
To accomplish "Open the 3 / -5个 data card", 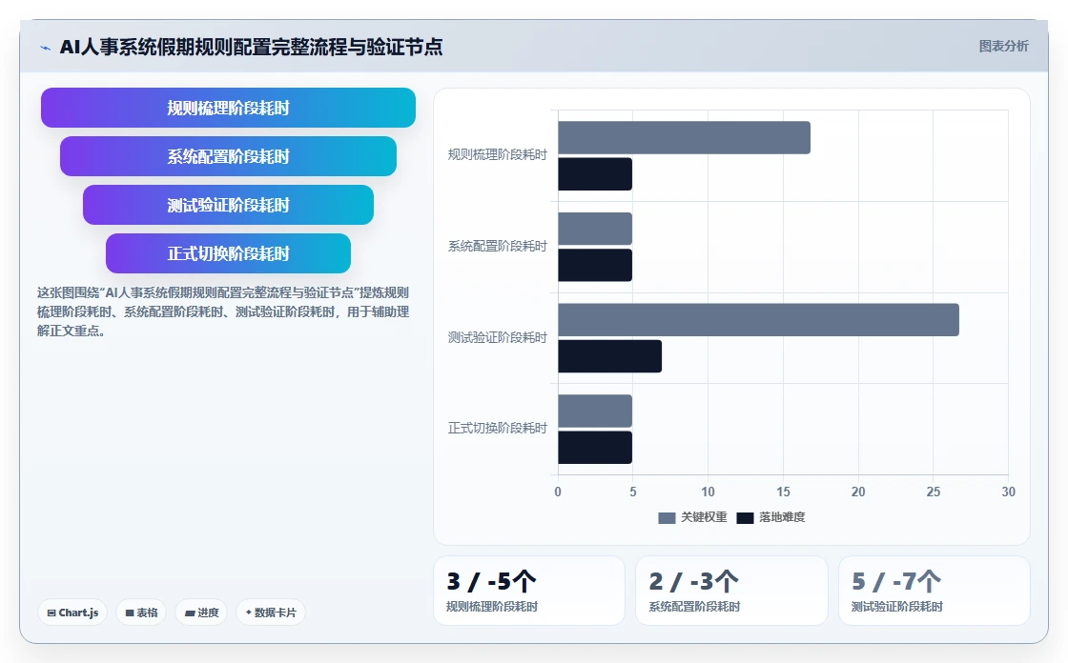I will coord(529,591).
